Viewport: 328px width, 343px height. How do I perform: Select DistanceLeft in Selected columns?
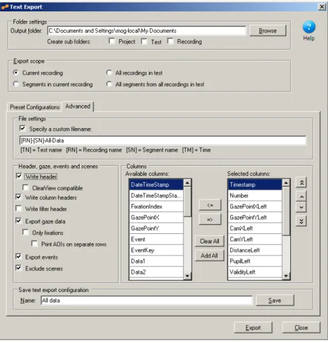255,250
